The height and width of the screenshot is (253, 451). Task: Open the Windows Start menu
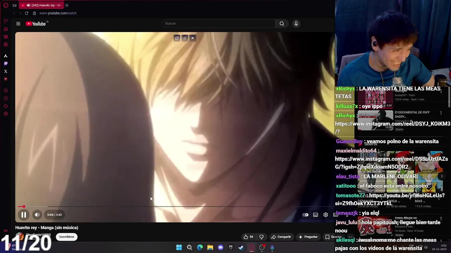(x=179, y=247)
